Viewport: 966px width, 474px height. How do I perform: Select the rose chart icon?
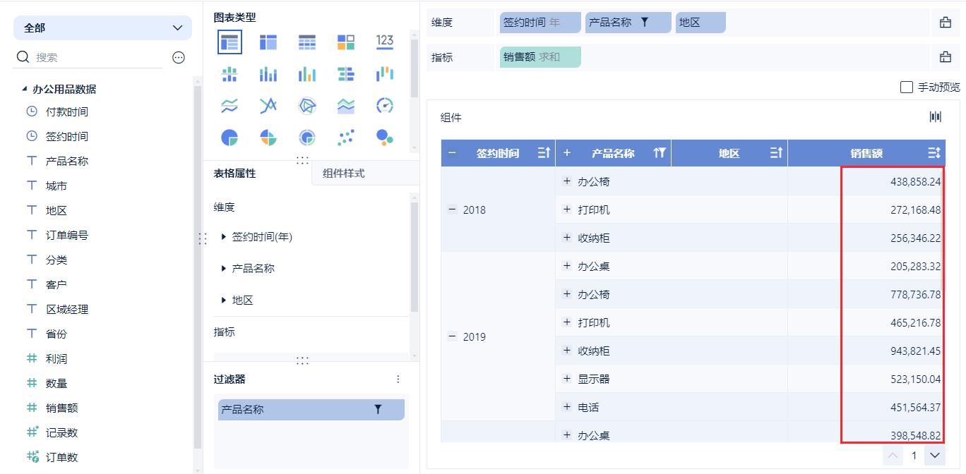tap(268, 138)
